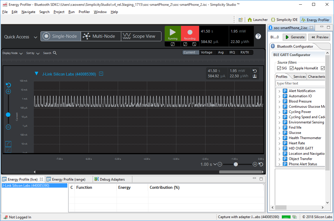Select the logarithmic scale icon
This screenshot has width=334, height=221.
pos(8,144)
